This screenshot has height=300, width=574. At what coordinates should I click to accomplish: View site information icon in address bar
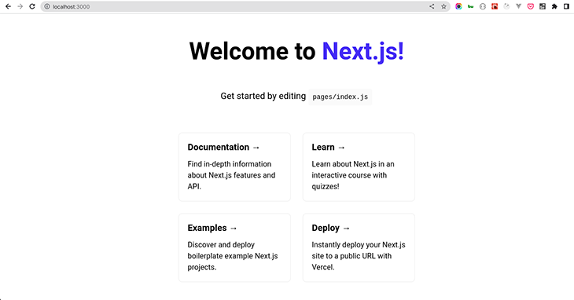click(x=47, y=6)
